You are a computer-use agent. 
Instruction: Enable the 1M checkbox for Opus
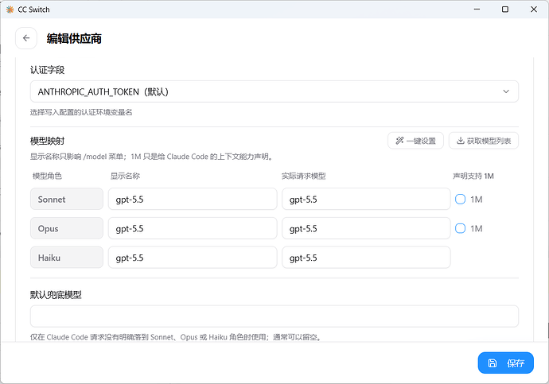click(x=460, y=228)
